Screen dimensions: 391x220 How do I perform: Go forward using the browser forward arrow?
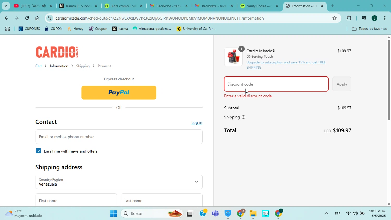(x=17, y=18)
